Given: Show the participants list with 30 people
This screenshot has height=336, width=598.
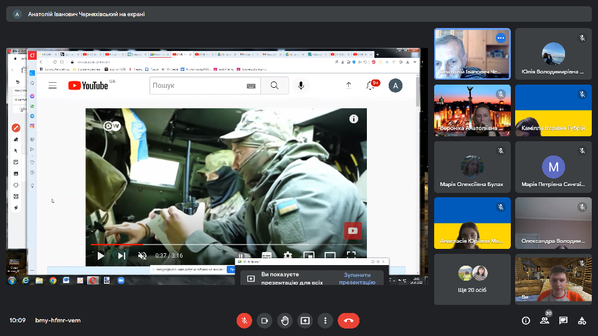Looking at the screenshot, I should point(544,320).
